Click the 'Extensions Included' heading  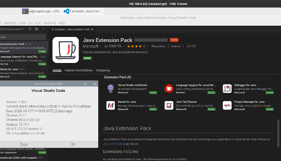click(121, 151)
